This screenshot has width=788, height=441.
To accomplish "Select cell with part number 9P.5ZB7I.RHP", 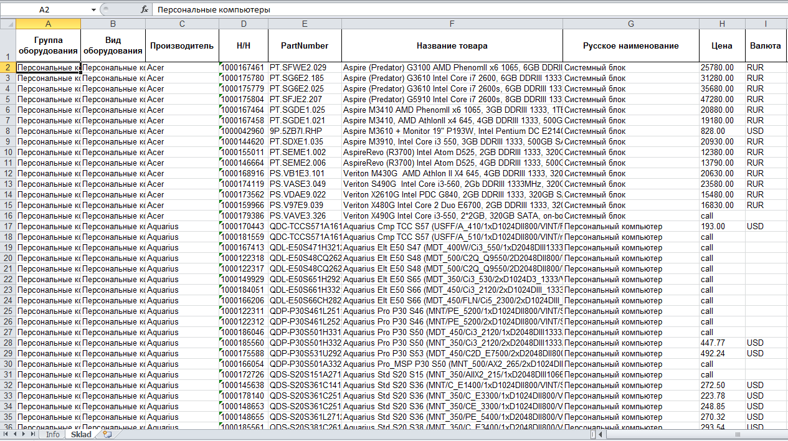I will pyautogui.click(x=305, y=131).
